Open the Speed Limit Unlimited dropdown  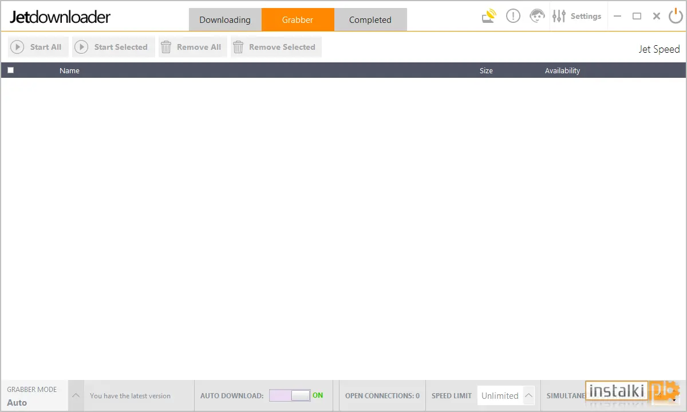506,395
